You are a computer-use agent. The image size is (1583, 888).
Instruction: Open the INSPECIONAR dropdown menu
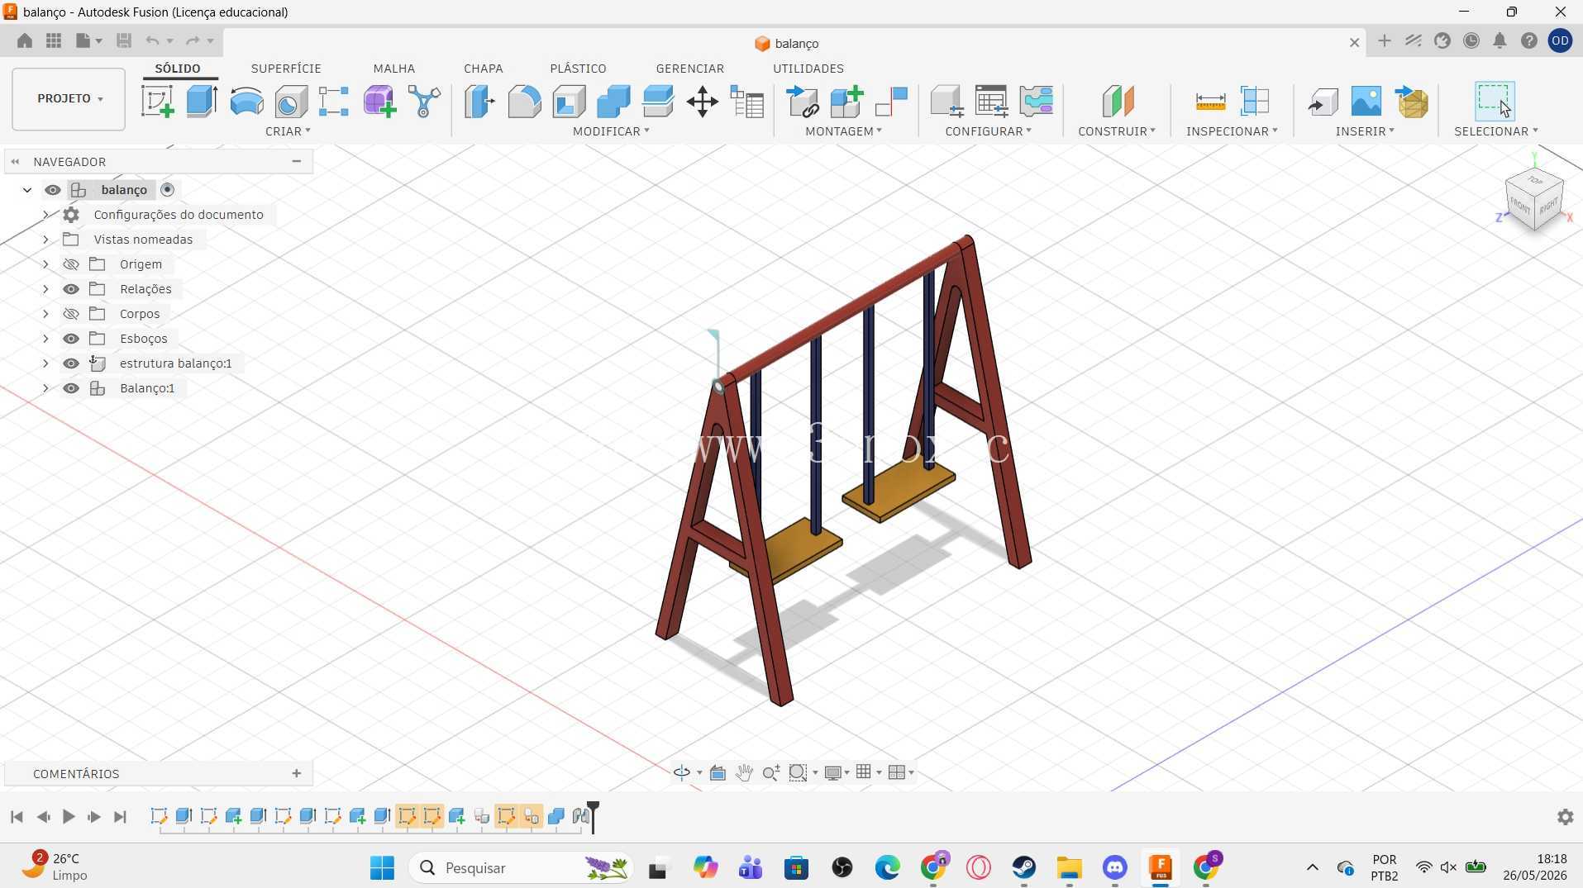tap(1232, 131)
